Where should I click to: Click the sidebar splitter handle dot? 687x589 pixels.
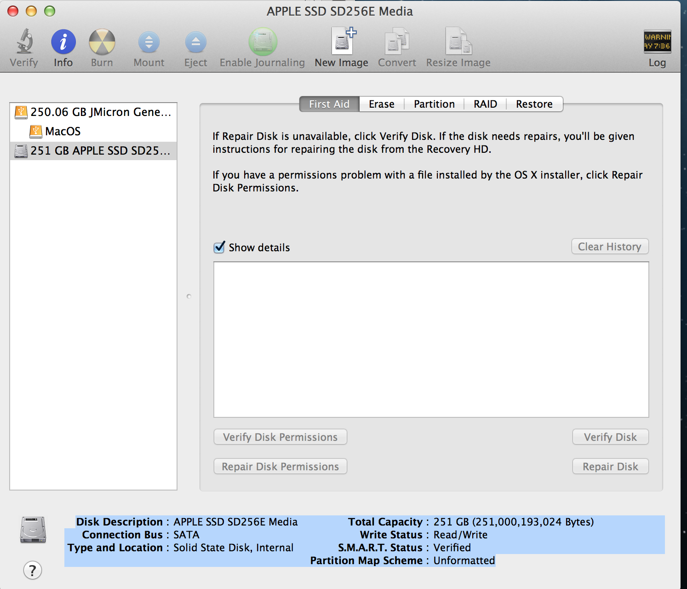tap(189, 296)
